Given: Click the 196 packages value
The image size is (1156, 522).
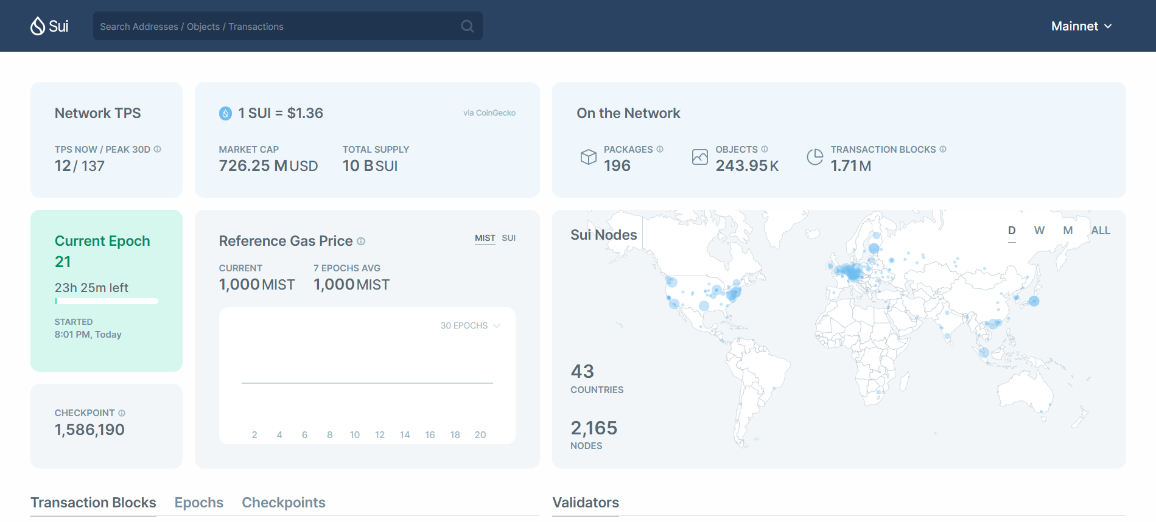Looking at the screenshot, I should pyautogui.click(x=617, y=166).
